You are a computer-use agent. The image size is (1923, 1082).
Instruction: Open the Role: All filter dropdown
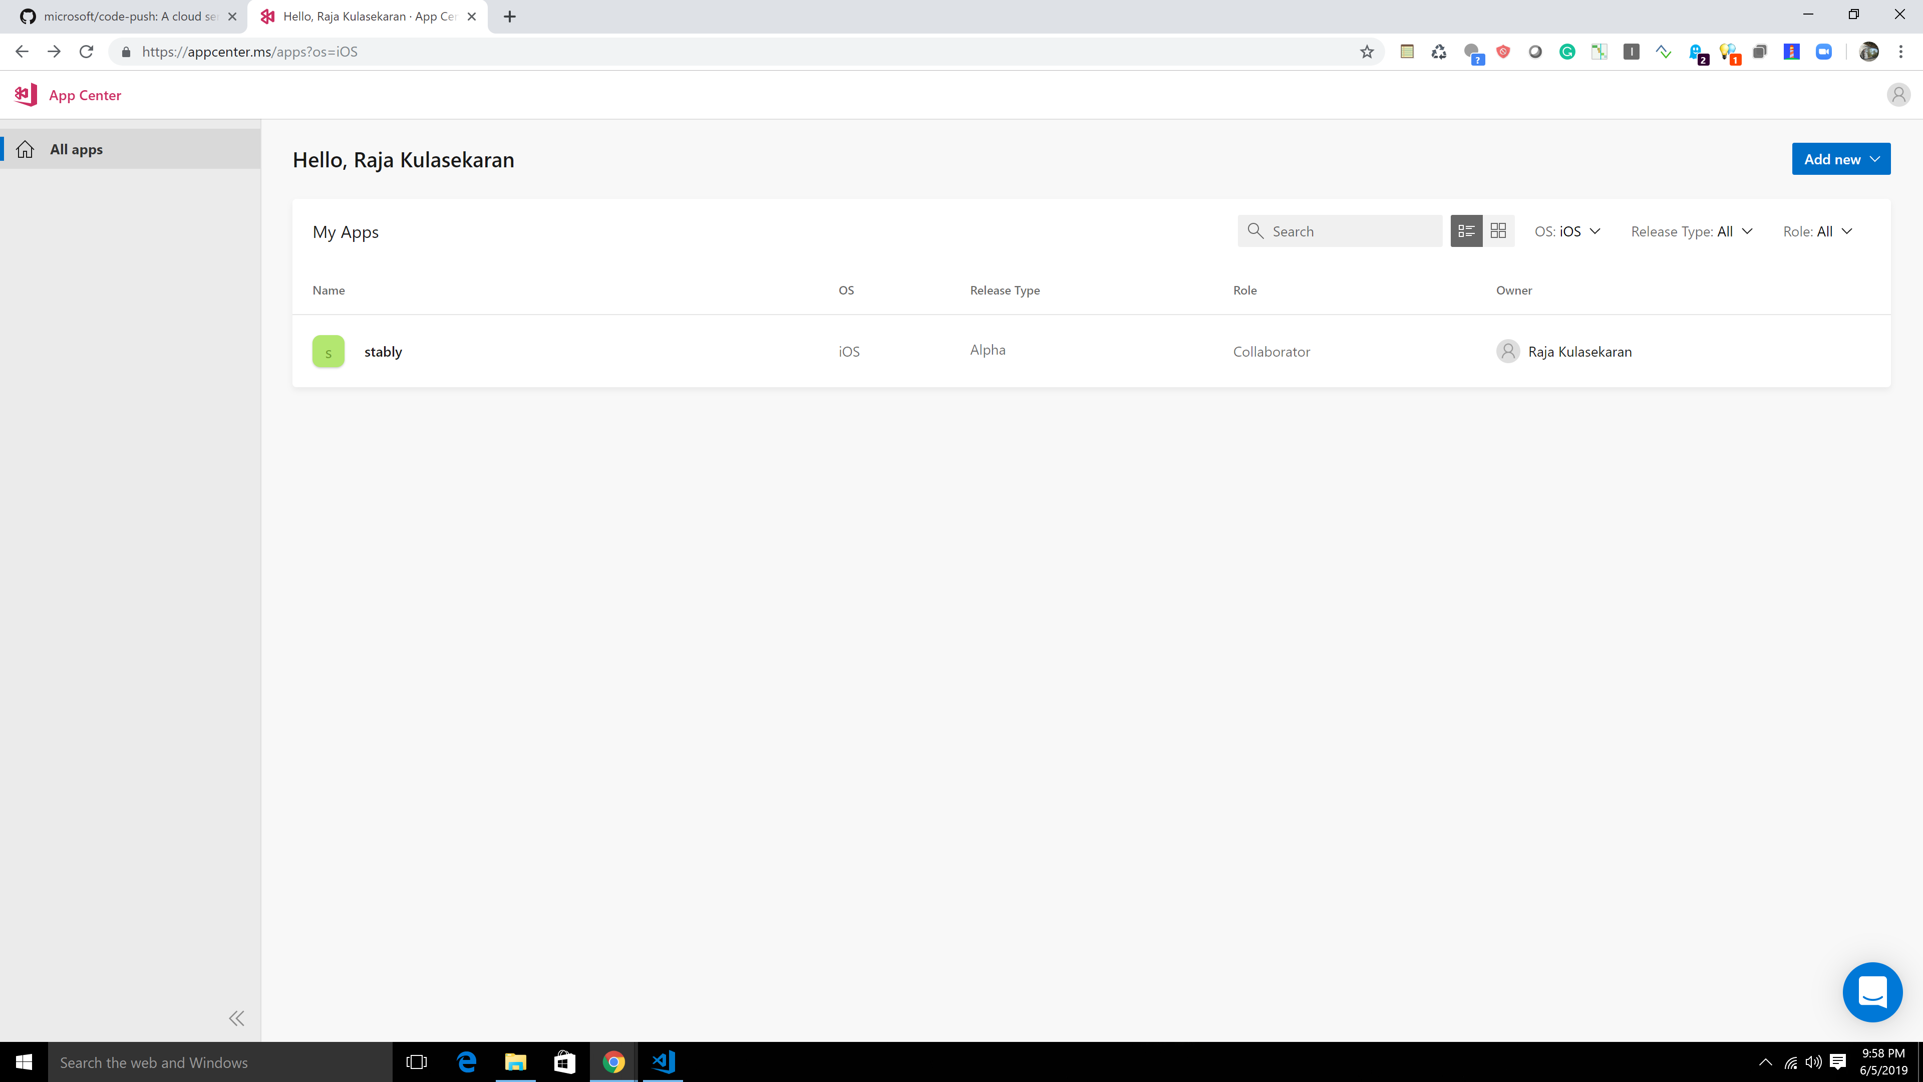tap(1818, 231)
